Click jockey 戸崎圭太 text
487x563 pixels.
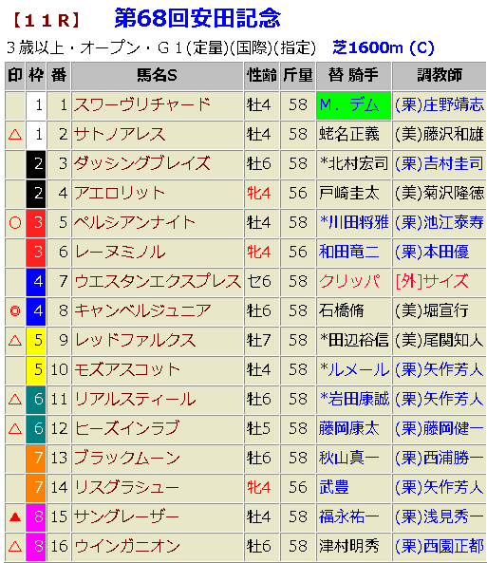tap(348, 194)
